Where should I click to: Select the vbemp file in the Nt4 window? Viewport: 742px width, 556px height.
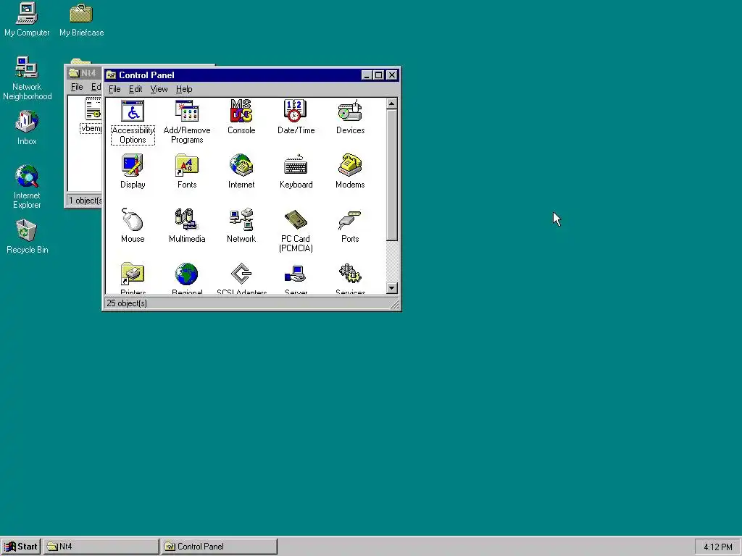pyautogui.click(x=91, y=117)
